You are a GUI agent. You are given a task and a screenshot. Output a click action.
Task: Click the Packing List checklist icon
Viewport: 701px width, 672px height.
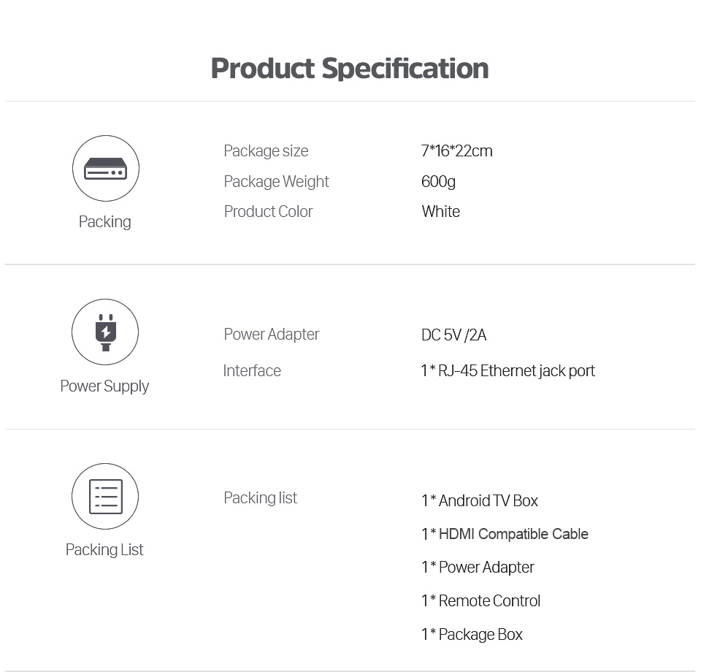105,497
